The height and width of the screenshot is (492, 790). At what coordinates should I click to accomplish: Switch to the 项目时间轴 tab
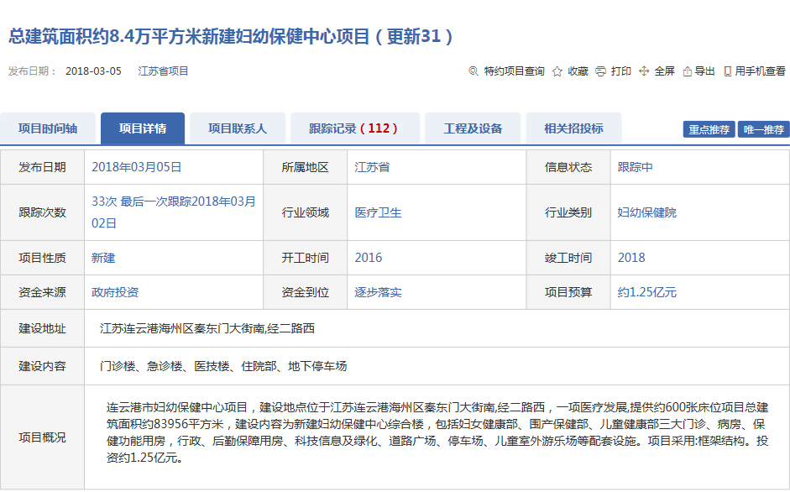pyautogui.click(x=48, y=128)
